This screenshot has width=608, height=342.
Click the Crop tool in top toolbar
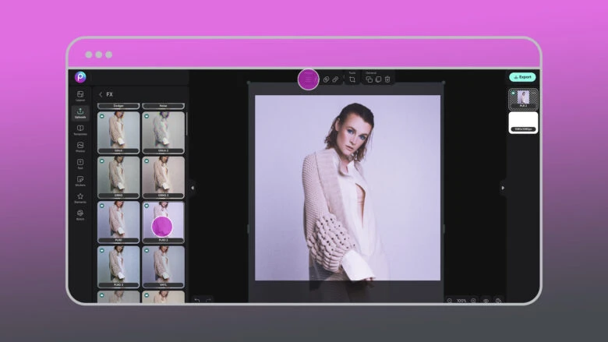click(352, 79)
